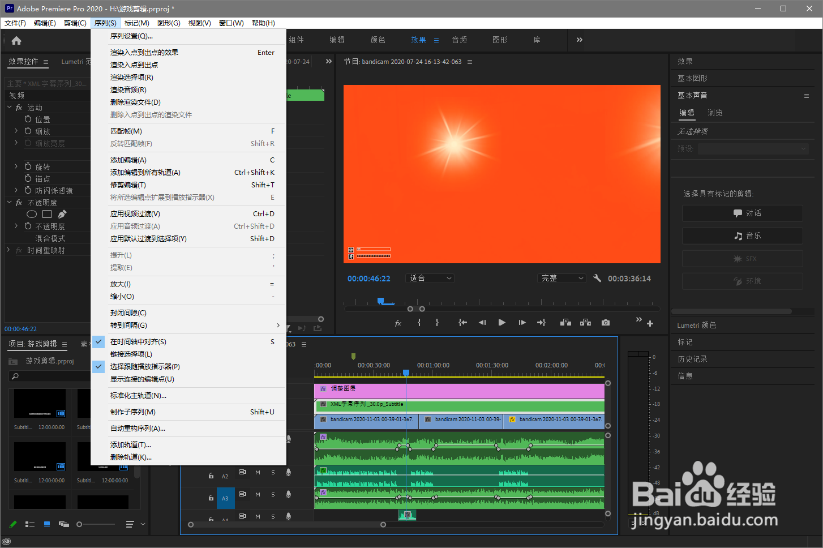This screenshot has height=548, width=823.
Task: Toggle 在时间轴中对齐(S) snapping menu item
Action: 188,342
